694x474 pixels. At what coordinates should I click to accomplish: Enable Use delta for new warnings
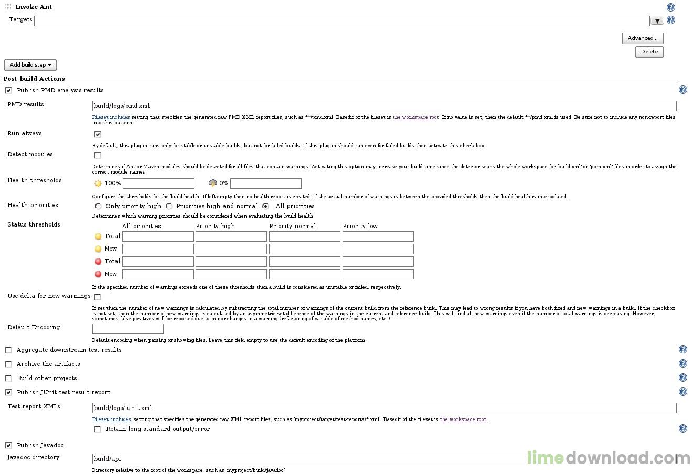[98, 297]
